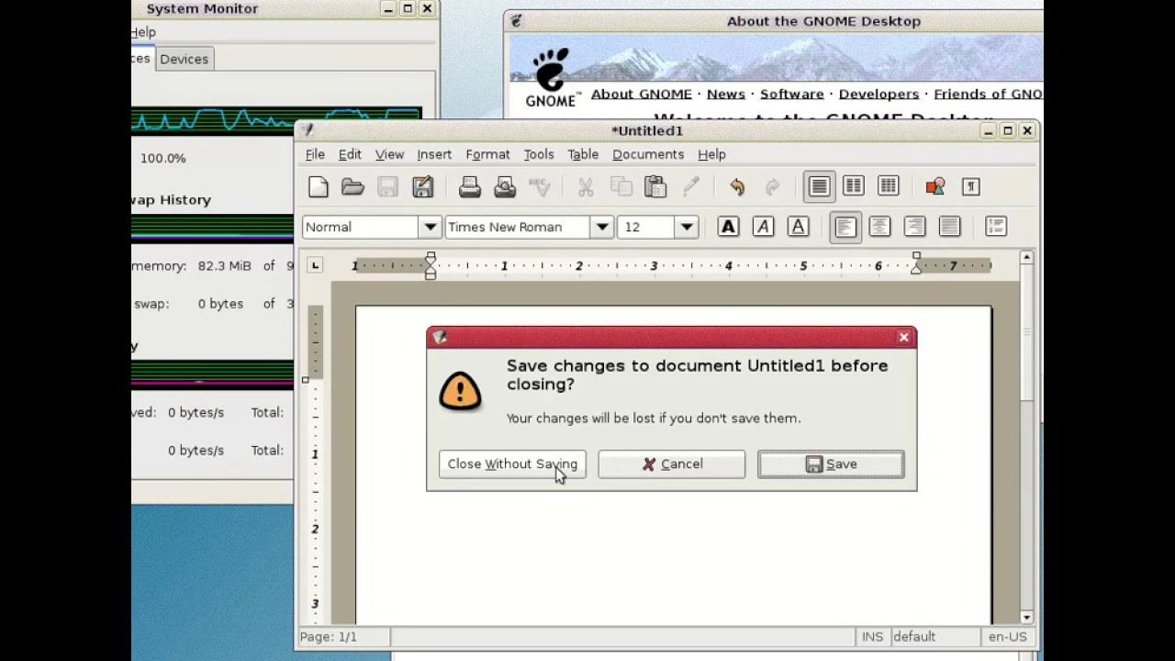1175x661 pixels.
Task: Open the Edit menu
Action: [350, 154]
